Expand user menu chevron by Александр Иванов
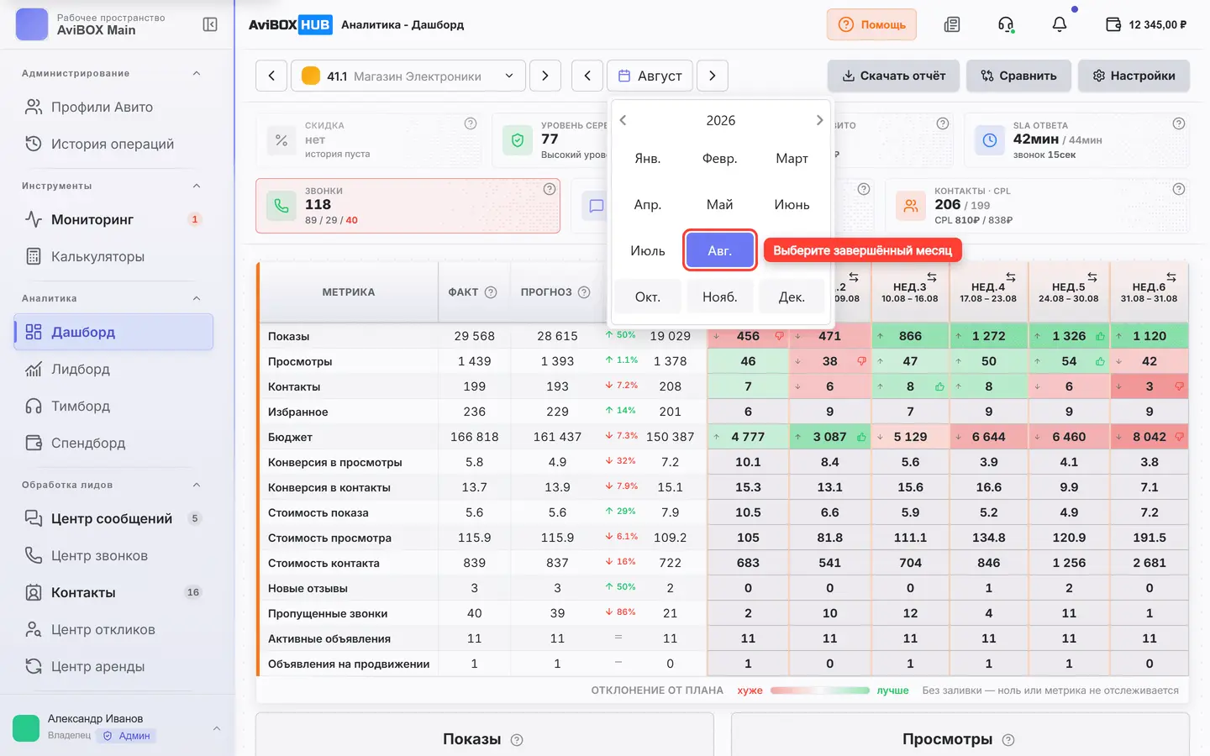 (217, 728)
